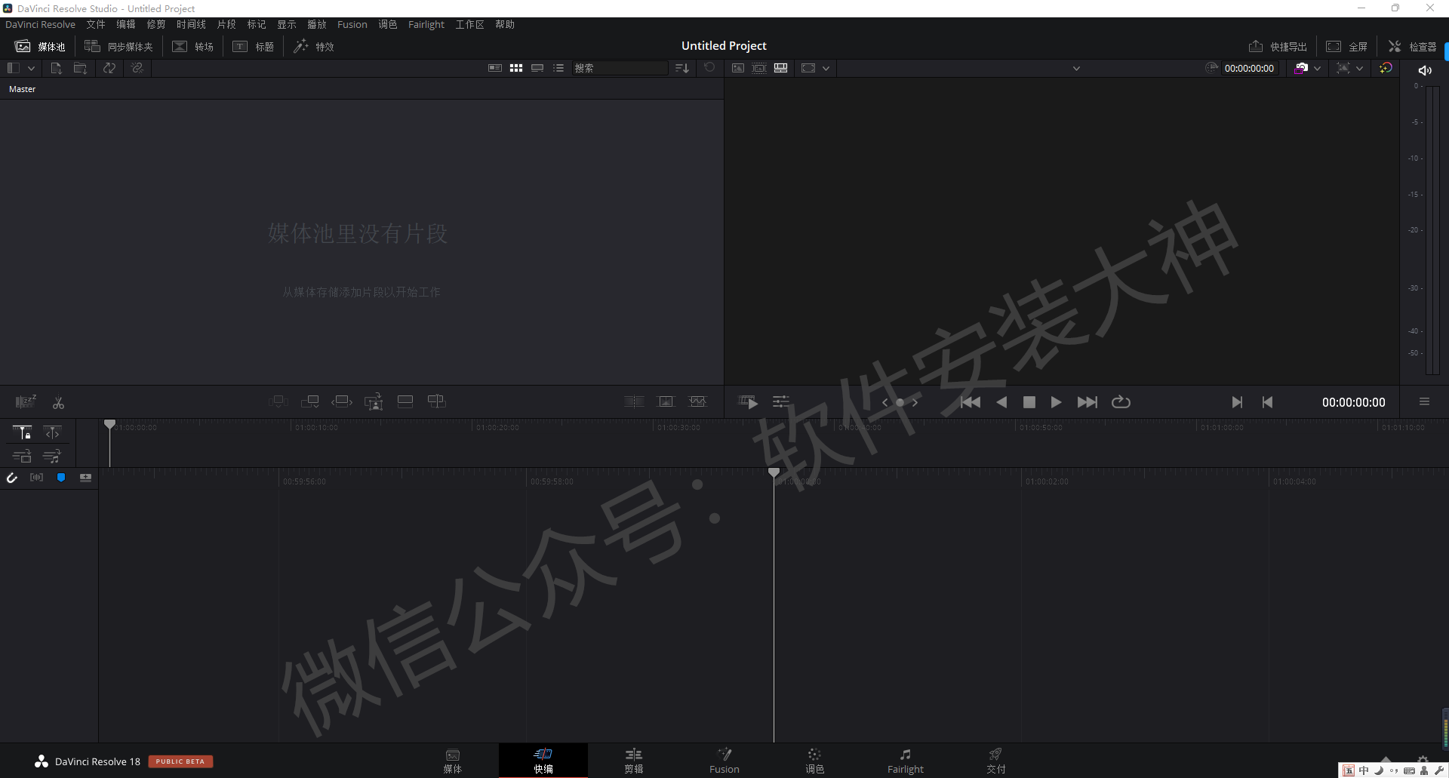This screenshot has width=1449, height=778.
Task: Toggle the magnet snapping icon
Action: click(11, 478)
